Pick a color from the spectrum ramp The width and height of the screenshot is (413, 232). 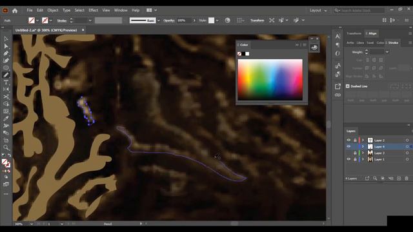click(x=270, y=79)
